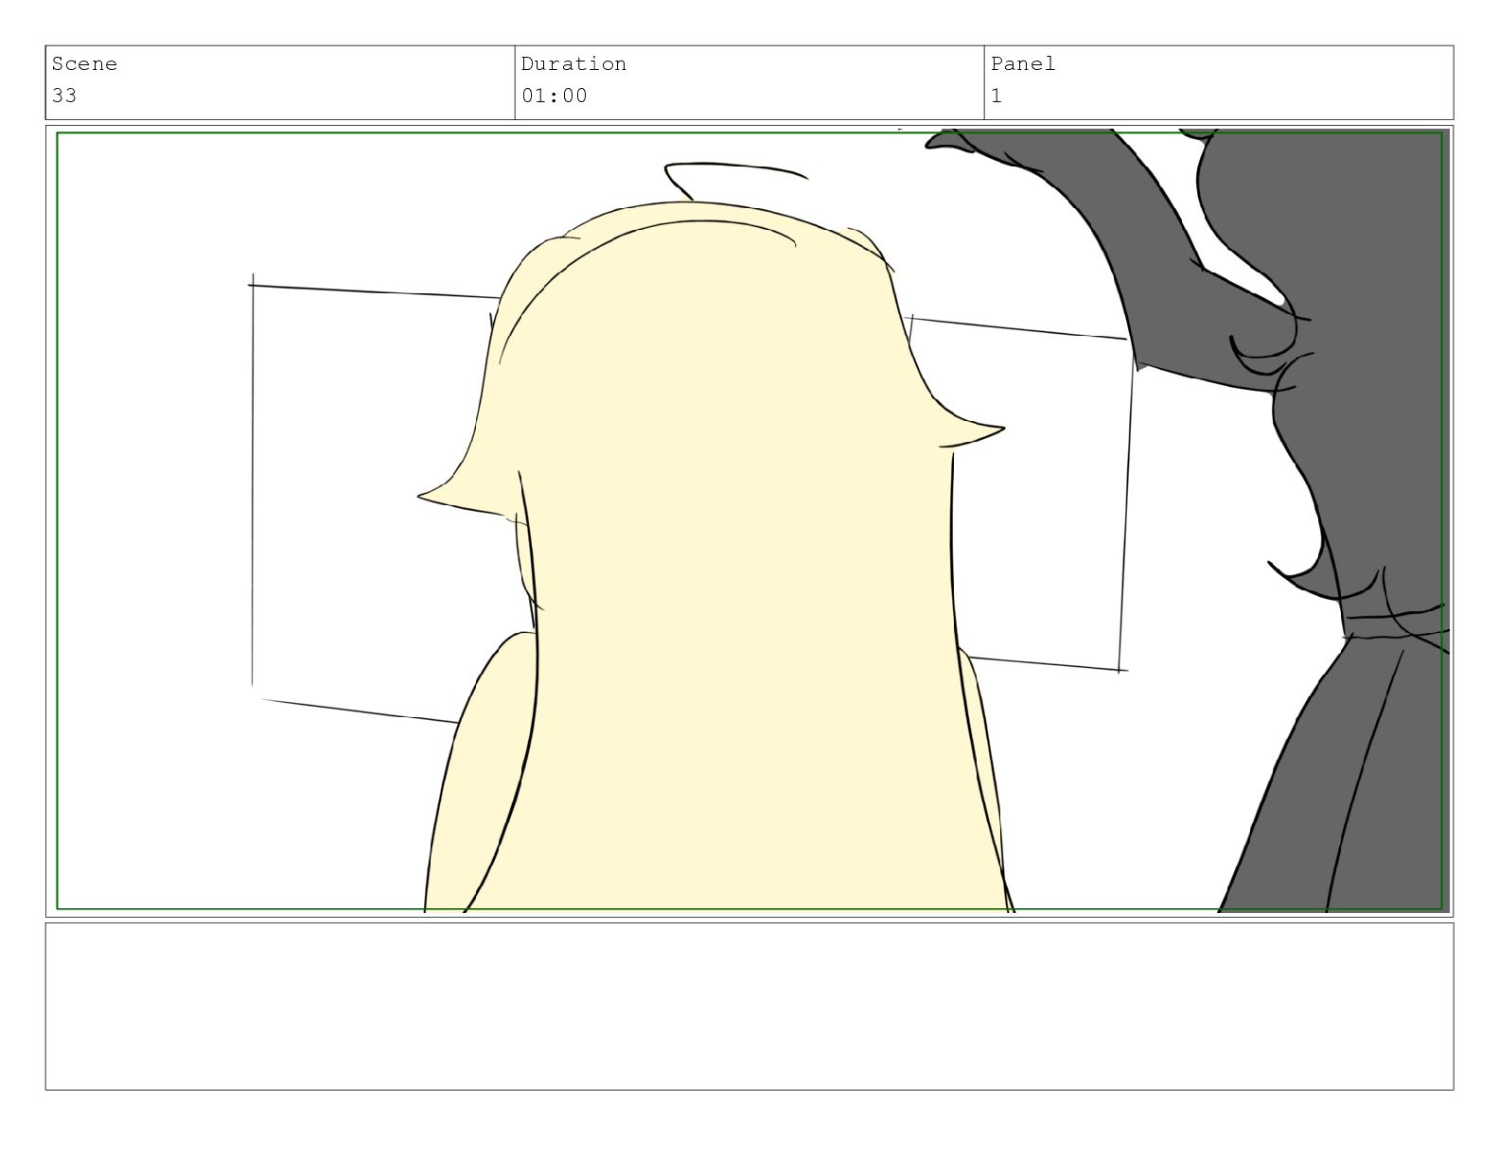Image resolution: width=1499 pixels, height=1158 pixels.
Task: Select the Panel label text
Action: click(x=1023, y=64)
